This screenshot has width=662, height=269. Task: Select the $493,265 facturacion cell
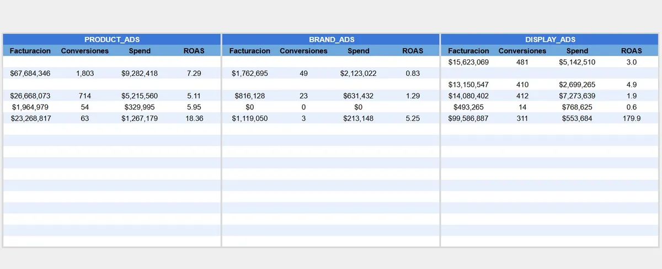click(x=468, y=107)
